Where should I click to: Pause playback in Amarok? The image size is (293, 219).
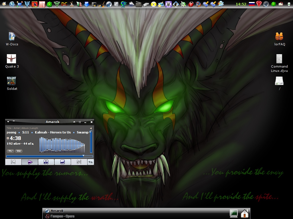pyautogui.click(x=46, y=162)
